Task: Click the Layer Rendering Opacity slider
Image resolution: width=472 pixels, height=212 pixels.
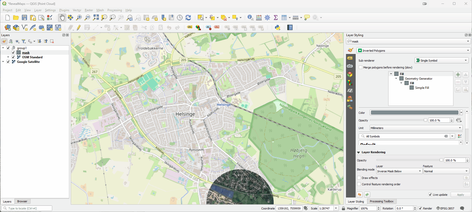Action: [x=410, y=160]
